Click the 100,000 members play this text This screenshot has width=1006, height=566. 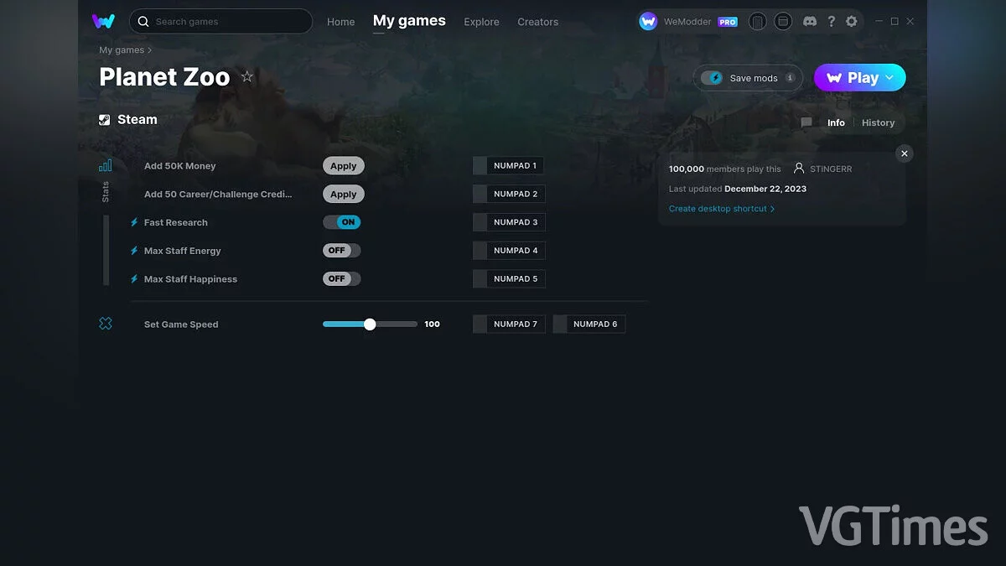[725, 169]
